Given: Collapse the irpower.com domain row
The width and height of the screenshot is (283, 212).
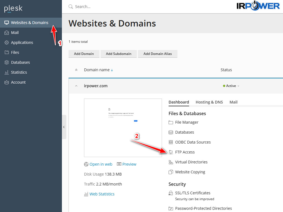Looking at the screenshot, I should click(x=76, y=86).
